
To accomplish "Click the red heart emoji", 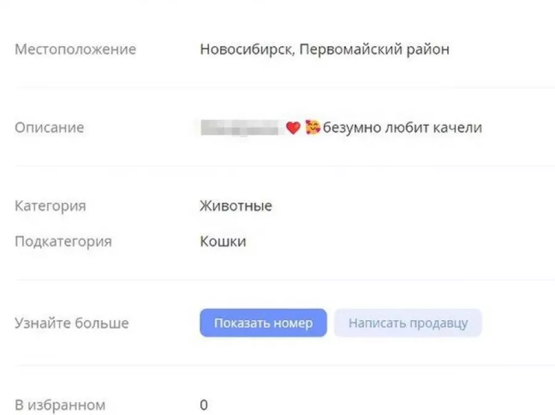I will click(x=293, y=128).
